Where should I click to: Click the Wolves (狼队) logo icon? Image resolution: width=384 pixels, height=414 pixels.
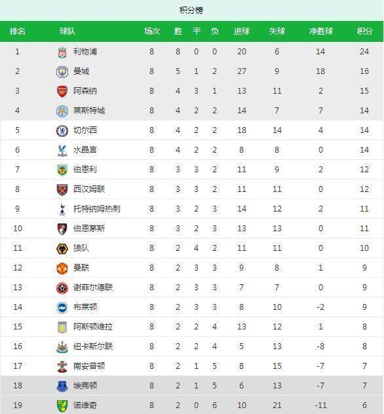click(x=62, y=249)
